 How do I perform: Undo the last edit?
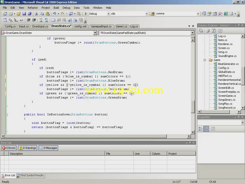coord(54,14)
